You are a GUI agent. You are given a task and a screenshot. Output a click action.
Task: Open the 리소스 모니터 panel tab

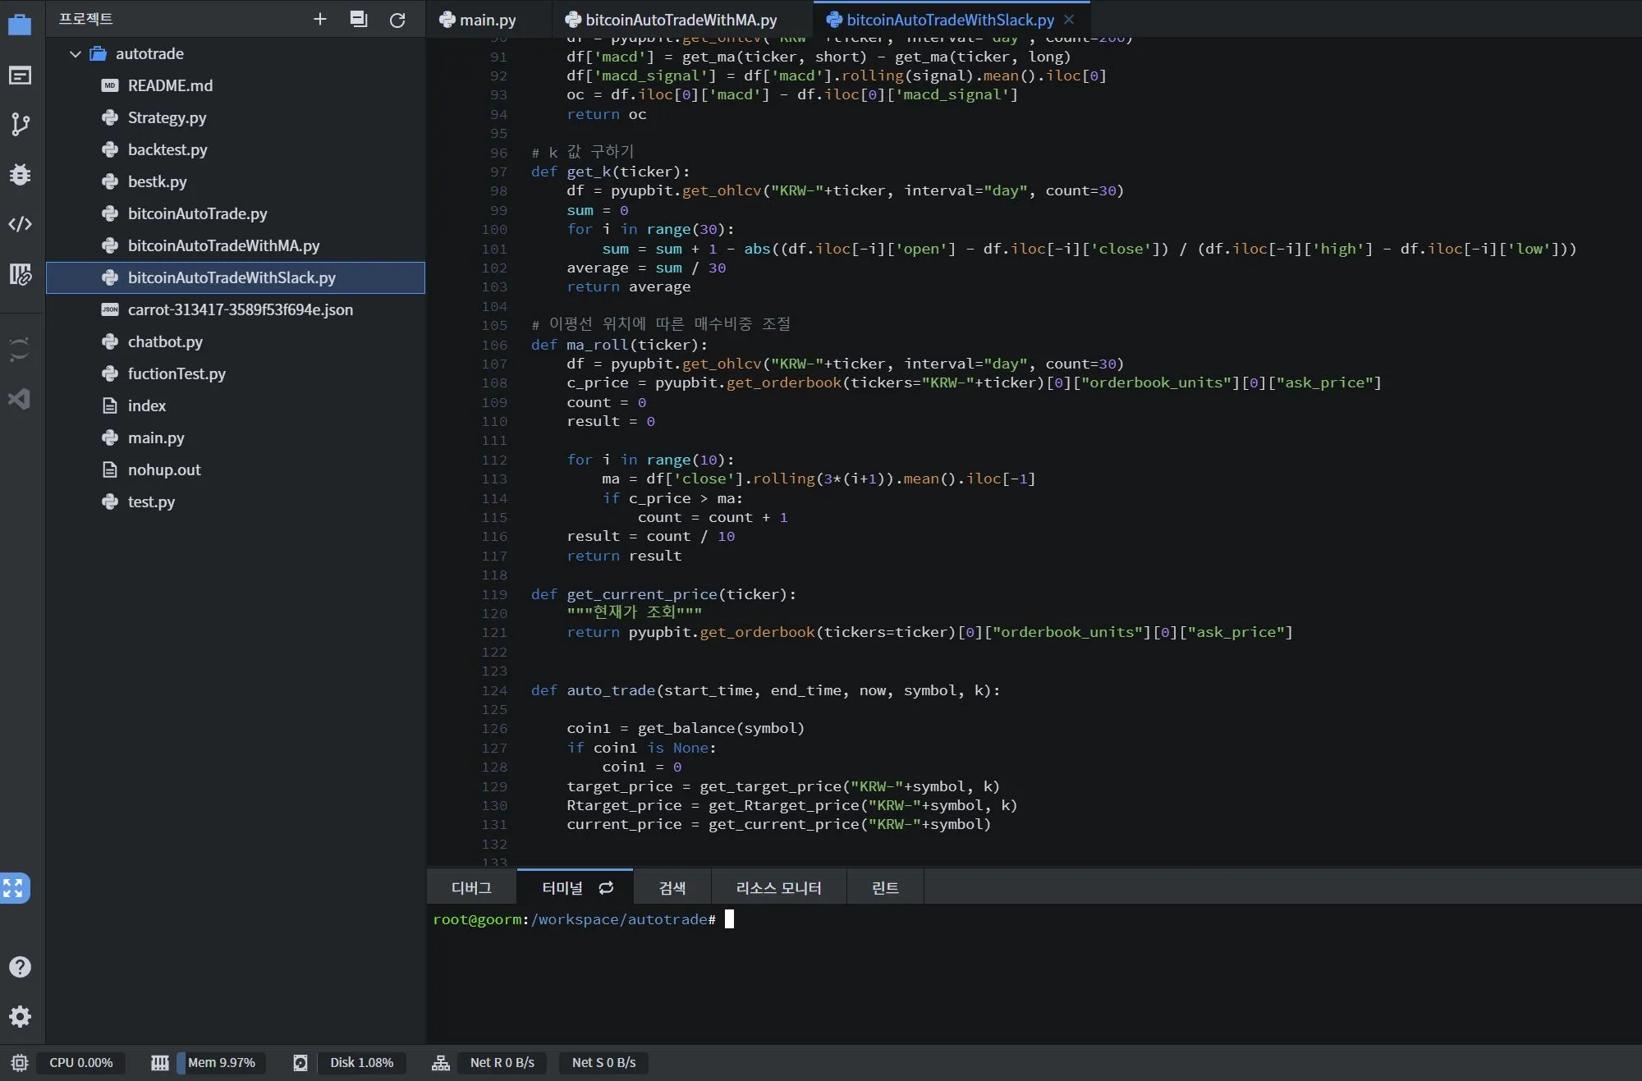click(778, 887)
